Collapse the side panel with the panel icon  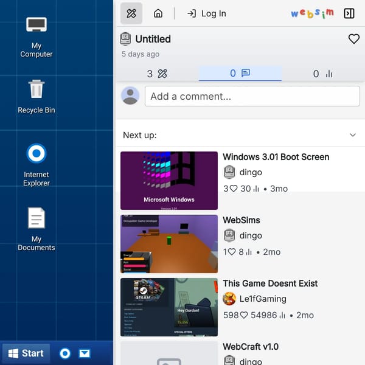pos(349,13)
